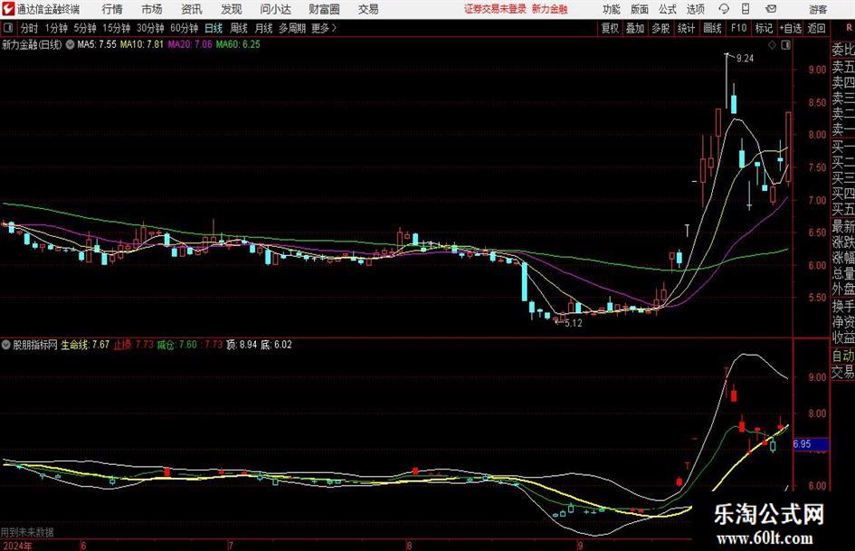This screenshot has height=551, width=855.
Task: Click the blue 6.95 price axis tag
Action: (811, 444)
